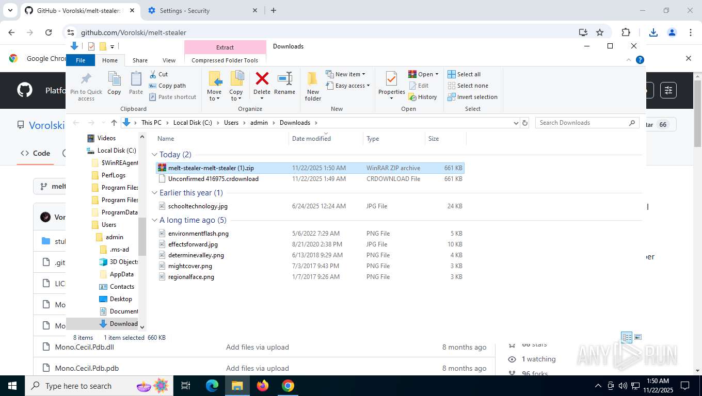
Task: Open Mono.Cecil.Pdb.dll on GitHub page
Action: [x=85, y=347]
